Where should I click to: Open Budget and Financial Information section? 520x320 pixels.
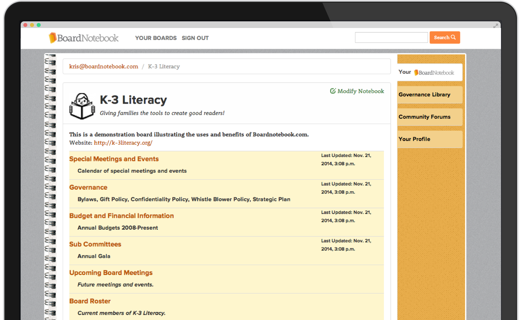coord(122,216)
